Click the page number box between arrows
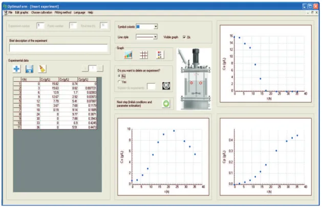This screenshot has height=207, width=322. 93,68
